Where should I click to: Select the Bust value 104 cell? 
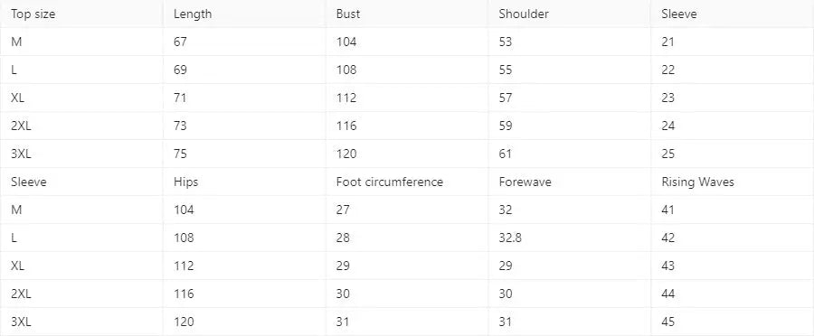(x=406, y=42)
